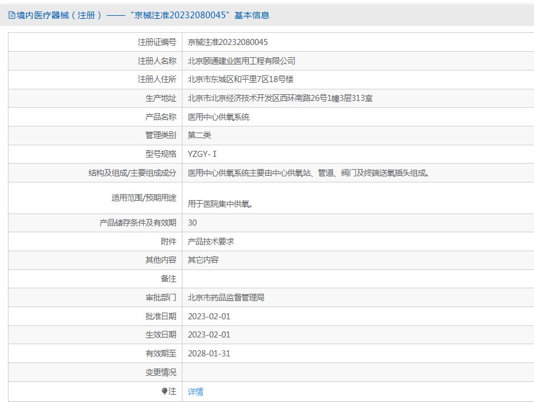Select the address 北京市东城区和平里7区18号楼
This screenshot has height=402, width=534.
pos(241,80)
